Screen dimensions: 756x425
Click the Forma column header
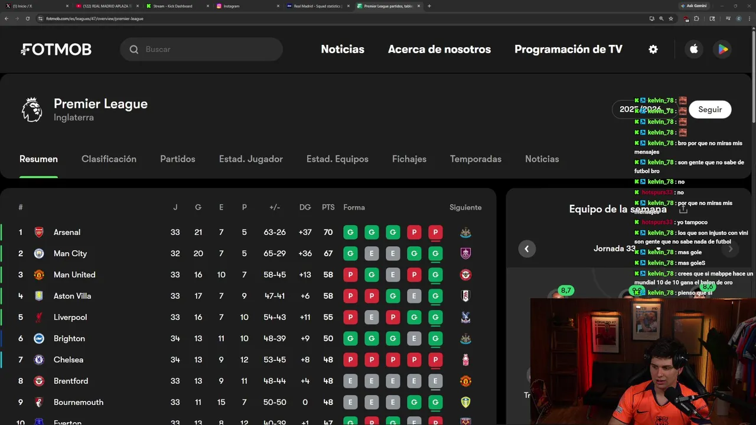point(354,207)
